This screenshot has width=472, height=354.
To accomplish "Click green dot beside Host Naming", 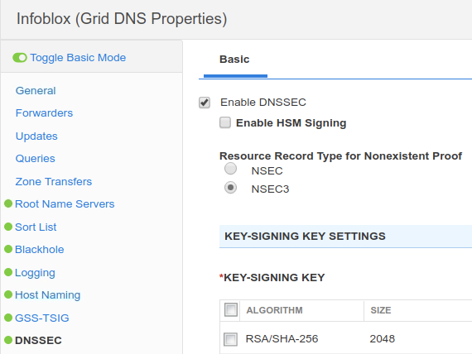I will [x=8, y=294].
